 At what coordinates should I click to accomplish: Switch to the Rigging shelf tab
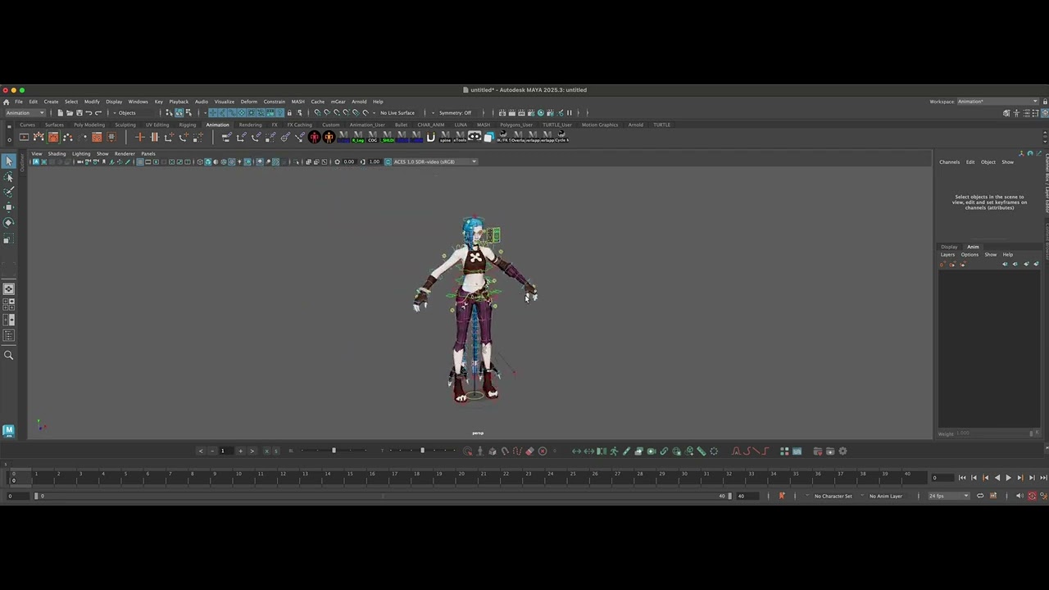(188, 125)
